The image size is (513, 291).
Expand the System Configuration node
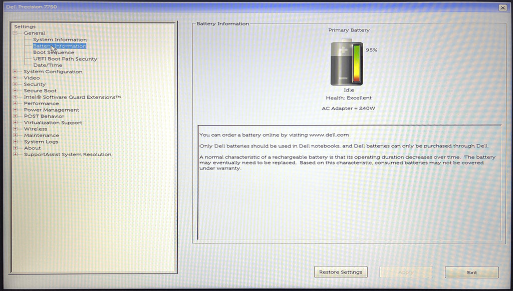15,71
